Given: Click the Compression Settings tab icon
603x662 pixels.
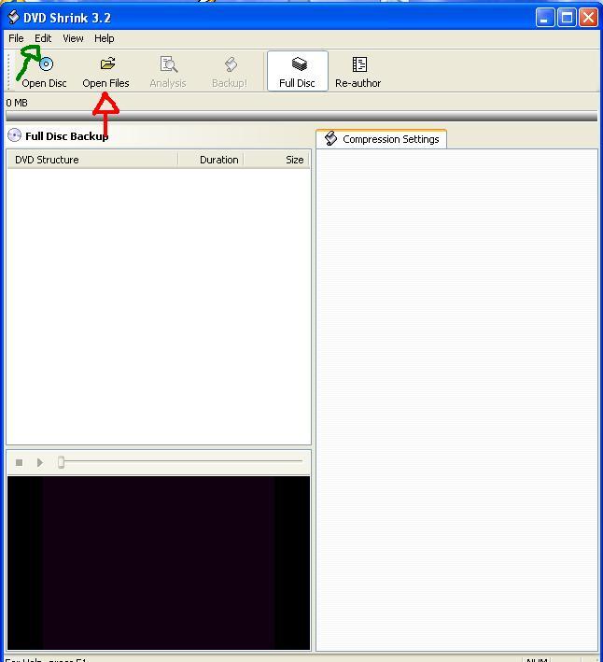Looking at the screenshot, I should pos(331,138).
